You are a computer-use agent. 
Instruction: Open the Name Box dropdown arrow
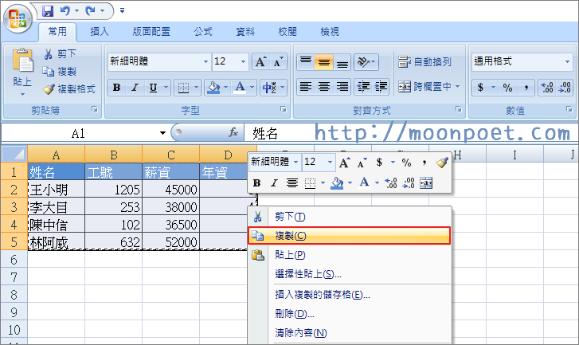pyautogui.click(x=163, y=133)
